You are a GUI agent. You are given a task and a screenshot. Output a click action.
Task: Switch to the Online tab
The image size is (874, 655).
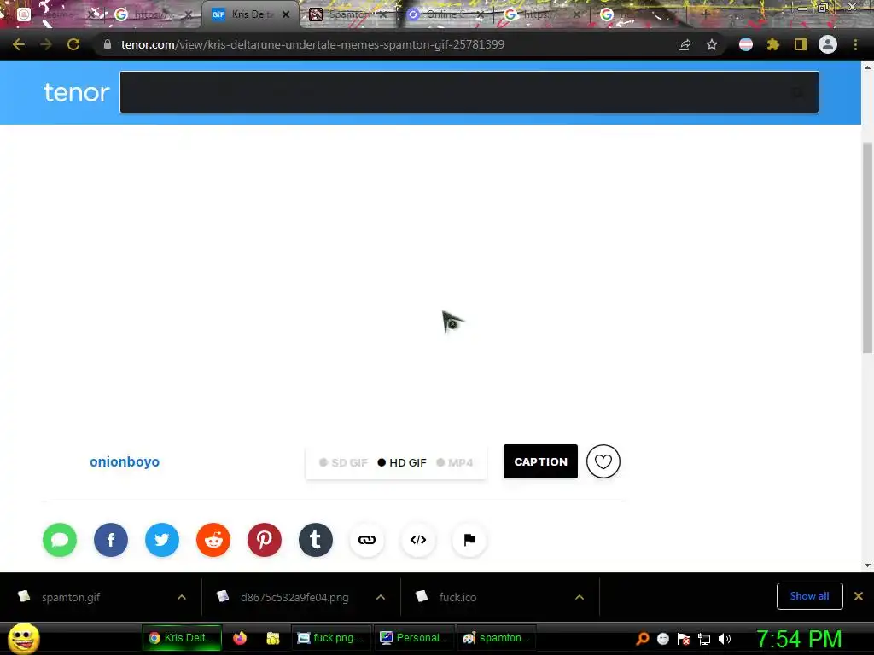443,14
